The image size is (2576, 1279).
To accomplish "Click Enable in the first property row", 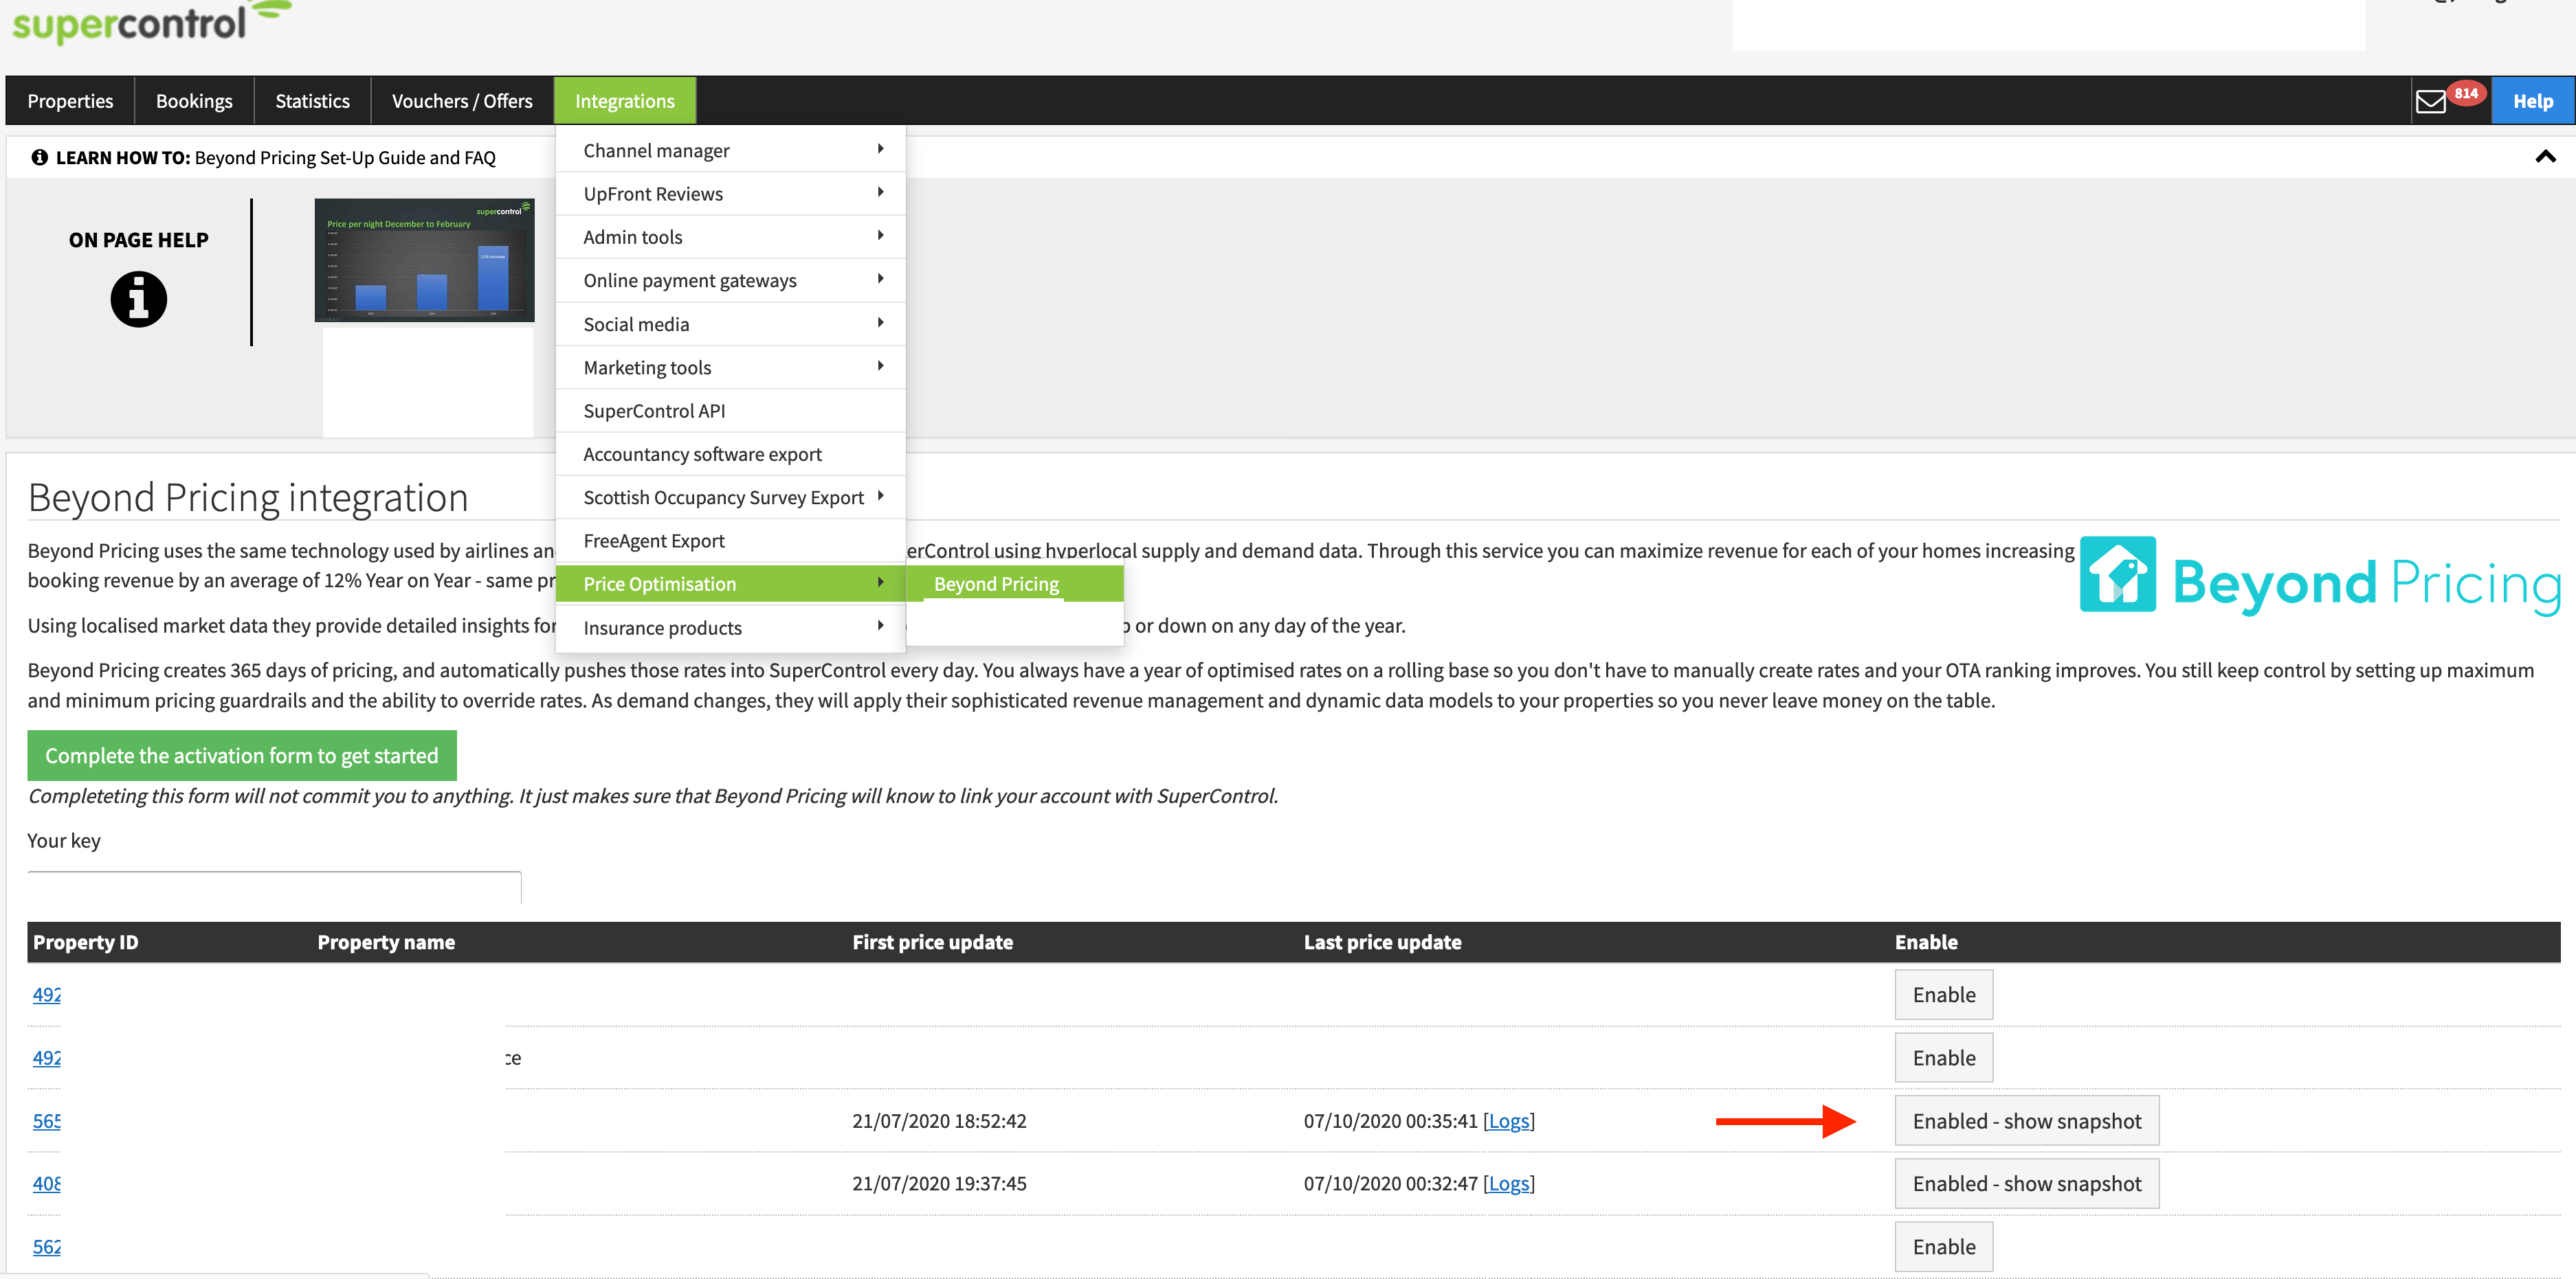I will [x=1943, y=994].
